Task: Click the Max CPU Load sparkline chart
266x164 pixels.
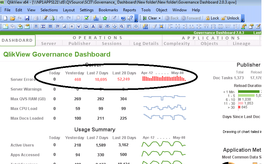Action: (165, 108)
